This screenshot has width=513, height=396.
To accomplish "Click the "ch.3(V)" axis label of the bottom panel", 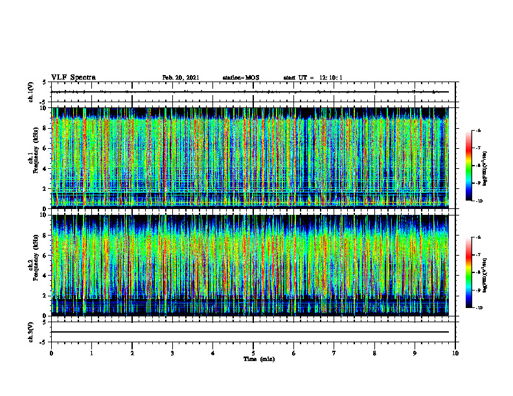I will tap(31, 332).
